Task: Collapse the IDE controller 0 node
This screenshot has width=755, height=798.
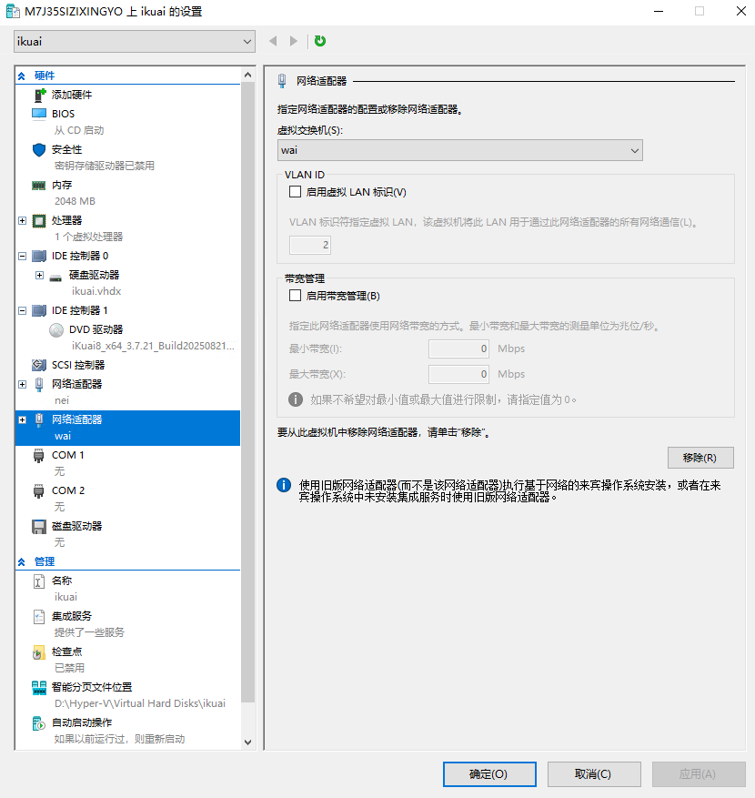Action: tap(22, 257)
